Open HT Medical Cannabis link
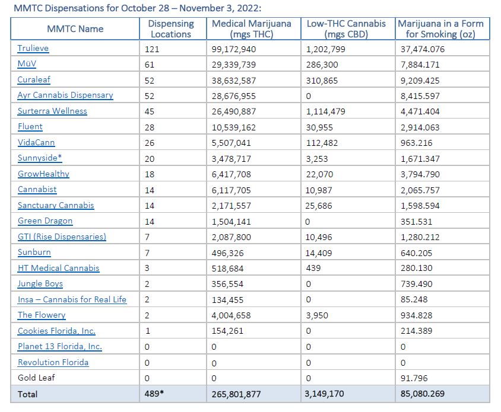The image size is (501, 412). [x=59, y=268]
